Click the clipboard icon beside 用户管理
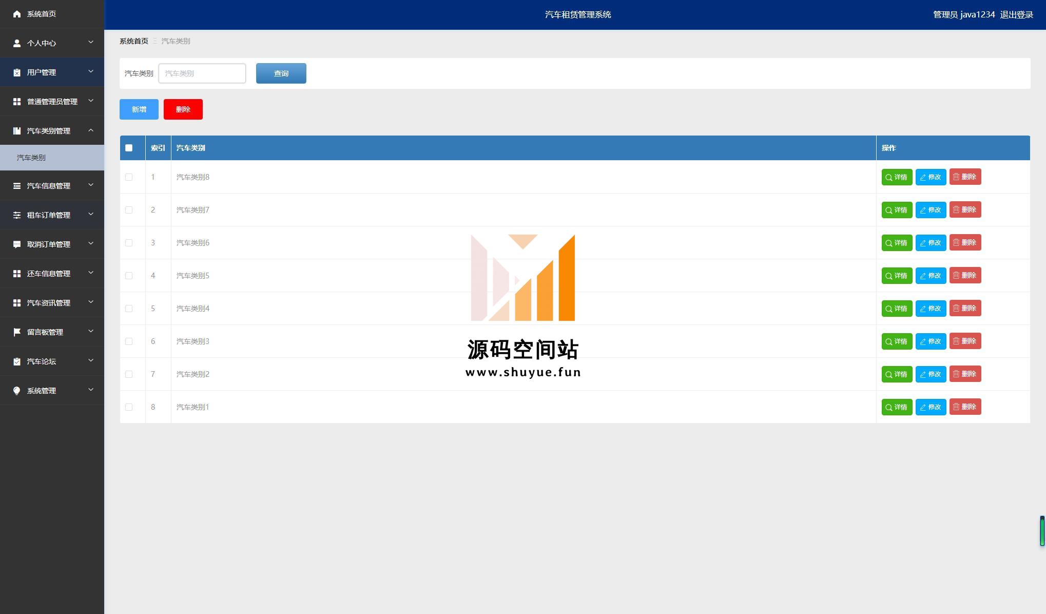This screenshot has width=1046, height=614. (x=17, y=72)
